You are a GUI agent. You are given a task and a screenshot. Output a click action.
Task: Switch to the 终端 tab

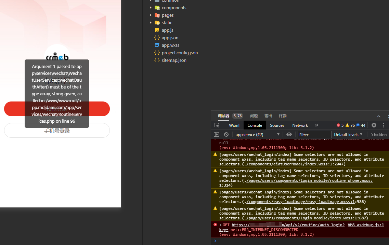click(x=283, y=116)
